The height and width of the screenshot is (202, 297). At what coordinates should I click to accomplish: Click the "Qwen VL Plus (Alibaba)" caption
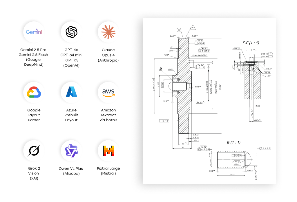(71, 171)
